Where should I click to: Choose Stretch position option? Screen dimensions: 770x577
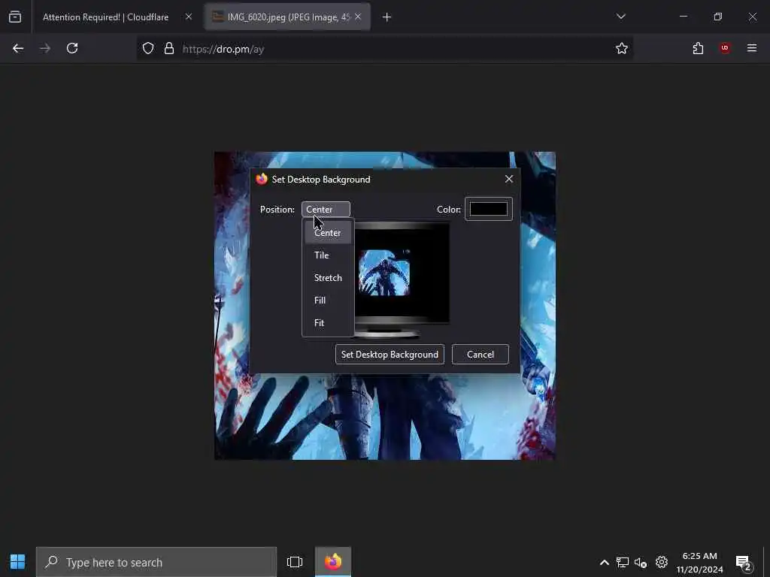328,278
